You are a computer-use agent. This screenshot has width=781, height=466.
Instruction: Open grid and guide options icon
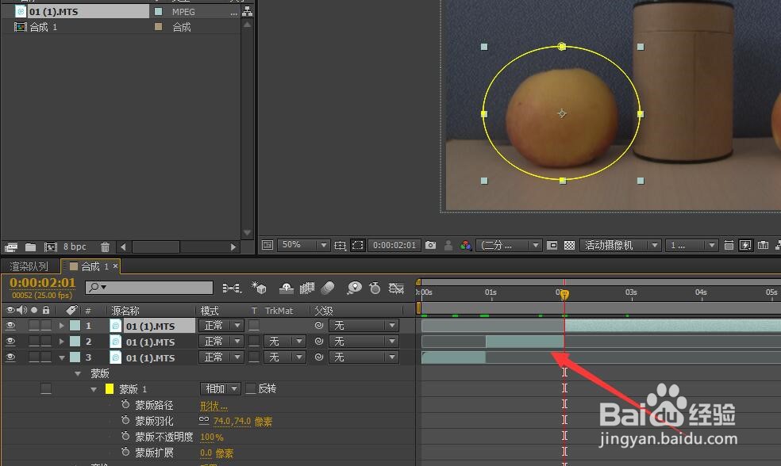[x=340, y=245]
